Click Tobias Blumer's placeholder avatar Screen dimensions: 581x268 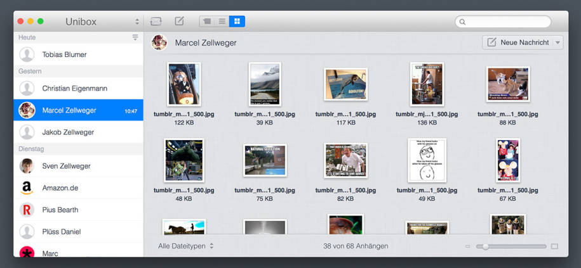coord(27,54)
